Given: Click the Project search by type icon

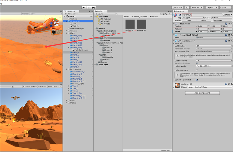Looking at the screenshot, I should pyautogui.click(x=163, y=14).
